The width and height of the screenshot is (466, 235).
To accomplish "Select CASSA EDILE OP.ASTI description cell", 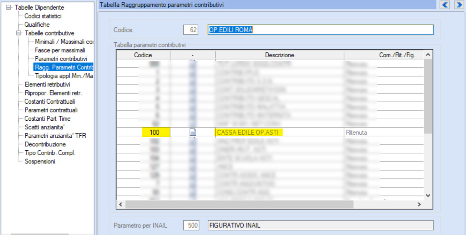I will [x=280, y=132].
